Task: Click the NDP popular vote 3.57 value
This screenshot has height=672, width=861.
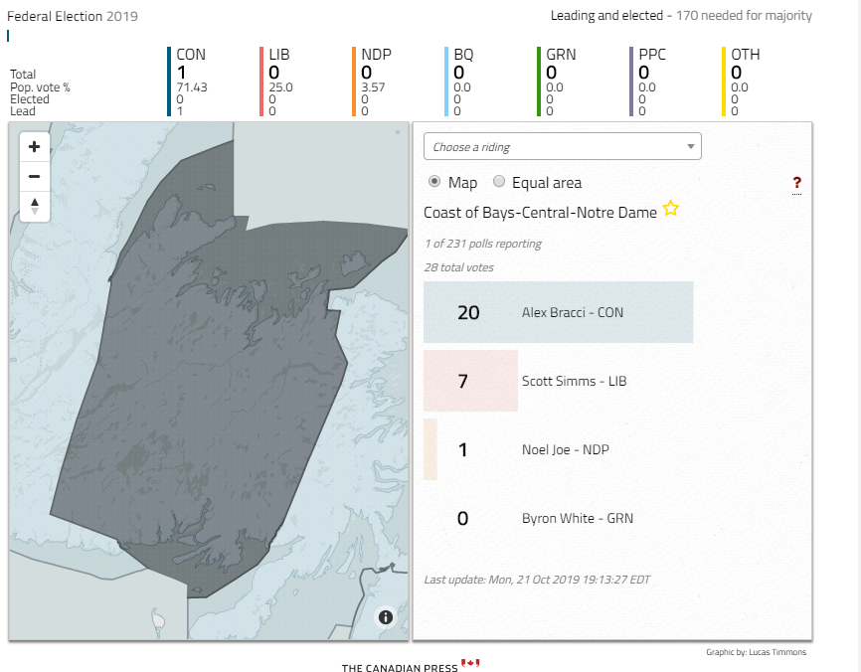Action: click(373, 87)
